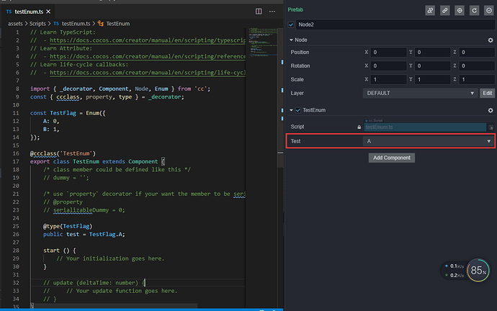Split the editor with the split icon
Image resolution: width=497 pixels, height=311 pixels.
259,12
